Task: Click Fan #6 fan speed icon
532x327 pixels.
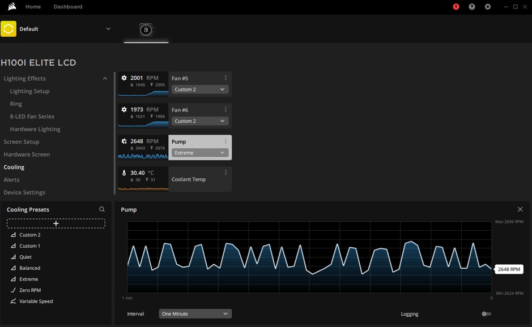Action: pyautogui.click(x=124, y=109)
